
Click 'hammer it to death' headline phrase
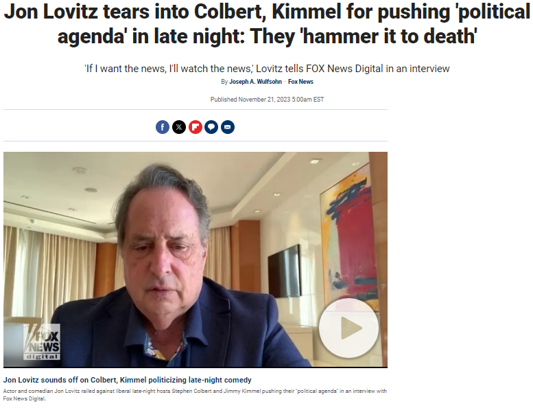click(388, 36)
